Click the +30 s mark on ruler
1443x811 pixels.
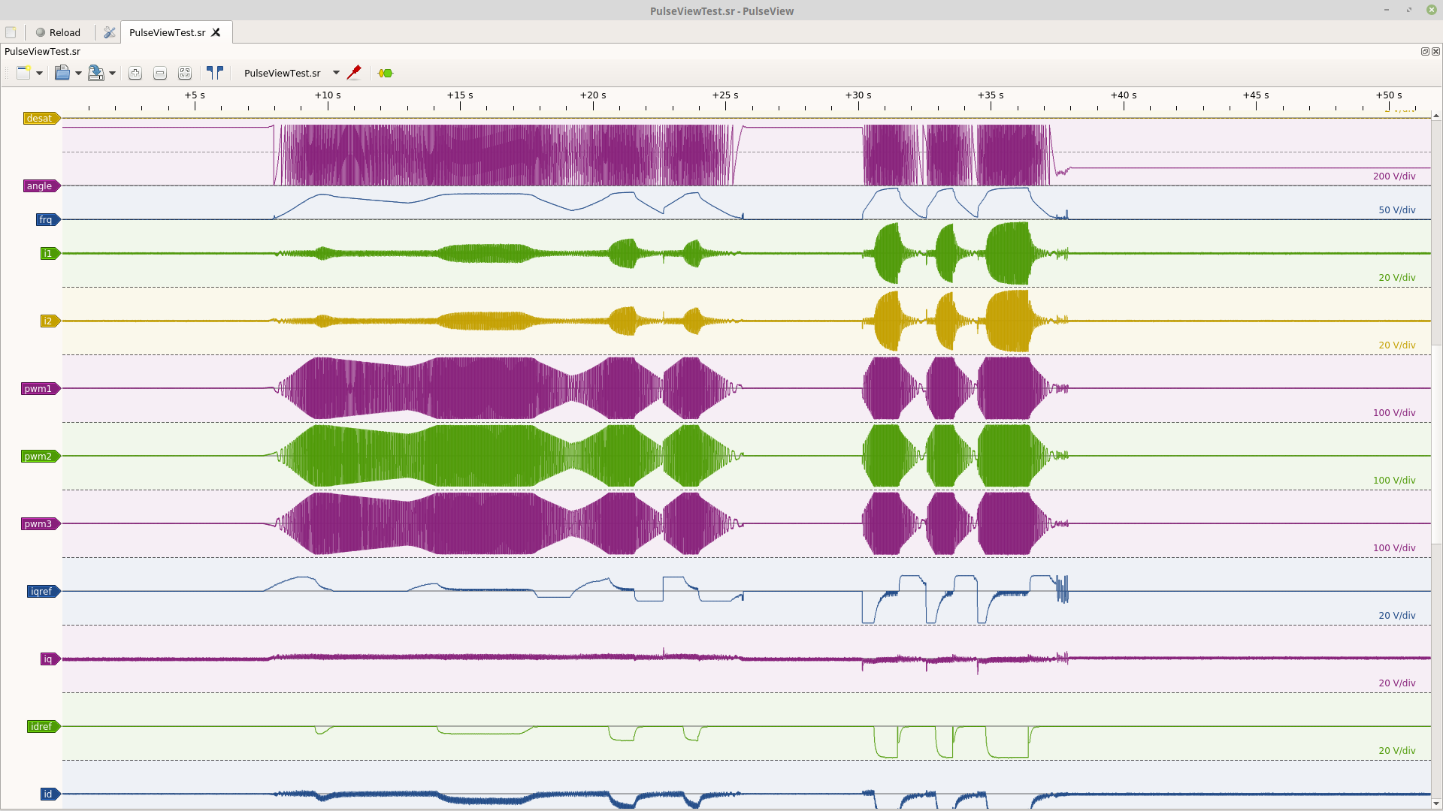coord(858,95)
